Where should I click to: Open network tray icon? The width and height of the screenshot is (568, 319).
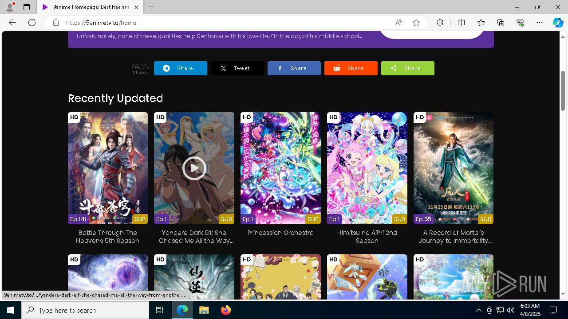click(x=500, y=310)
